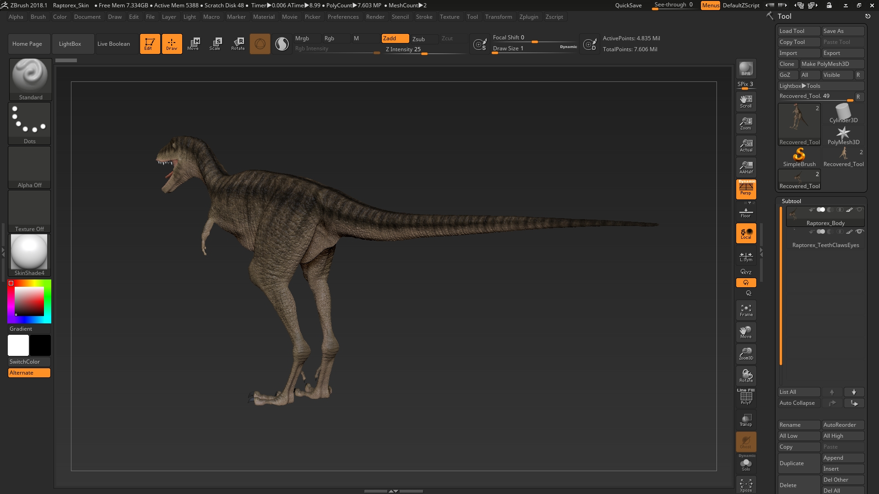Screen dimensions: 879x494
Task: Open the SkinShade4 material picker
Action: 29,255
